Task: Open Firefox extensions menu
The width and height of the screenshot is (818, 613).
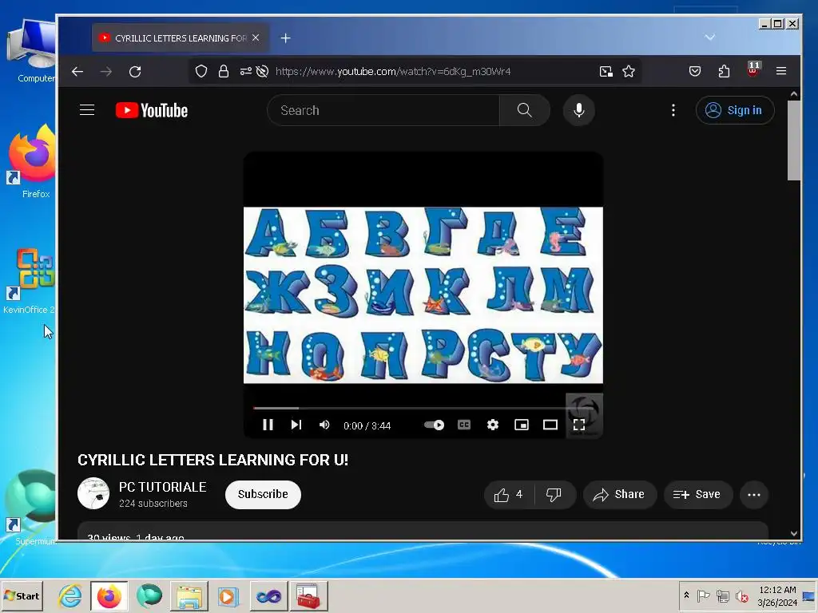Action: click(724, 71)
